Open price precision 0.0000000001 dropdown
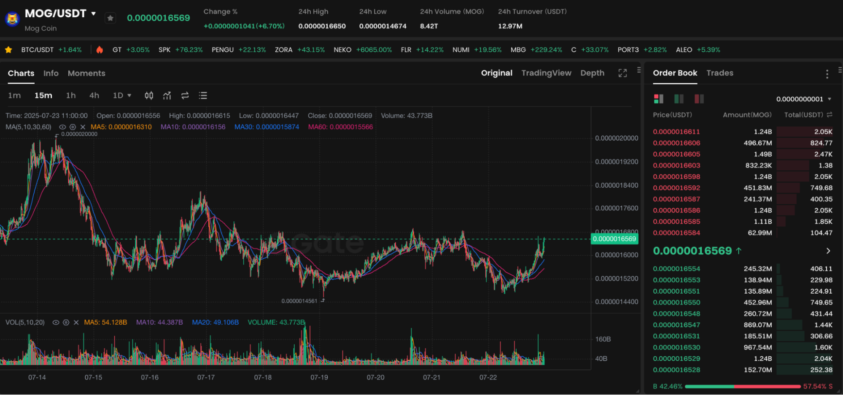Image resolution: width=843 pixels, height=395 pixels. coord(803,99)
